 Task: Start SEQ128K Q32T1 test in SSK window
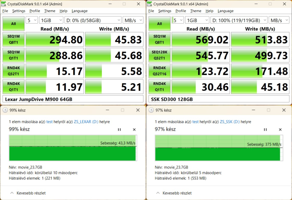[x=160, y=55]
